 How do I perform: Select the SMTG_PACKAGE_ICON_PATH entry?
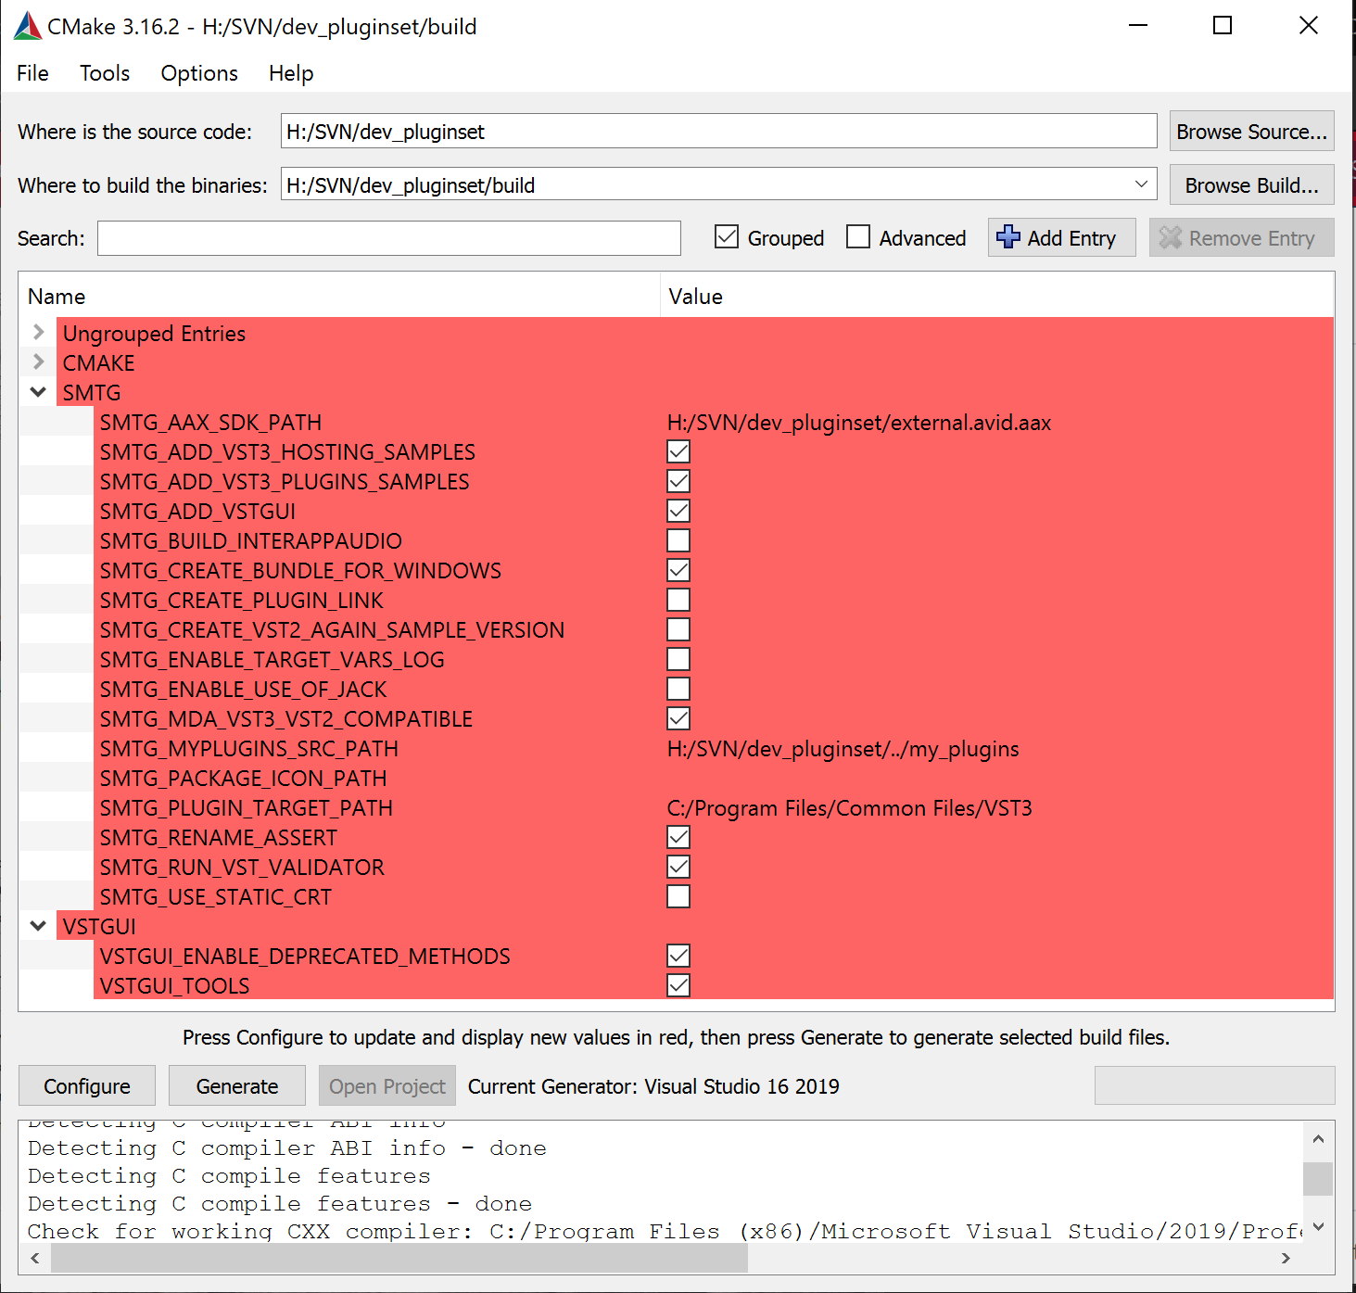[x=243, y=779]
